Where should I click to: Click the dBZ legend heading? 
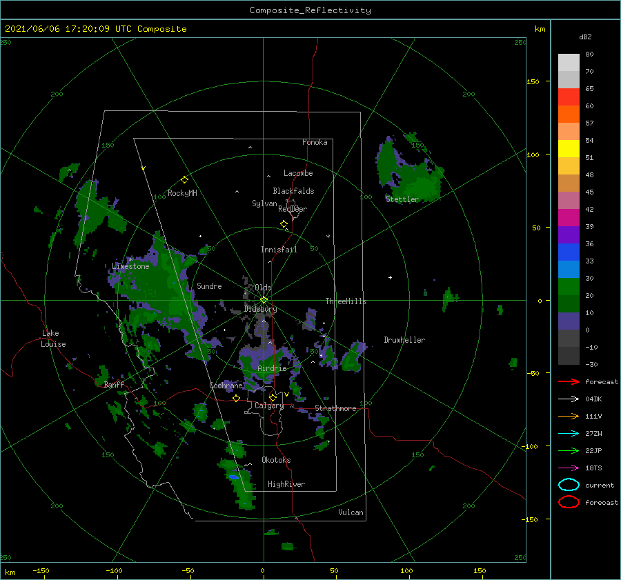click(585, 37)
